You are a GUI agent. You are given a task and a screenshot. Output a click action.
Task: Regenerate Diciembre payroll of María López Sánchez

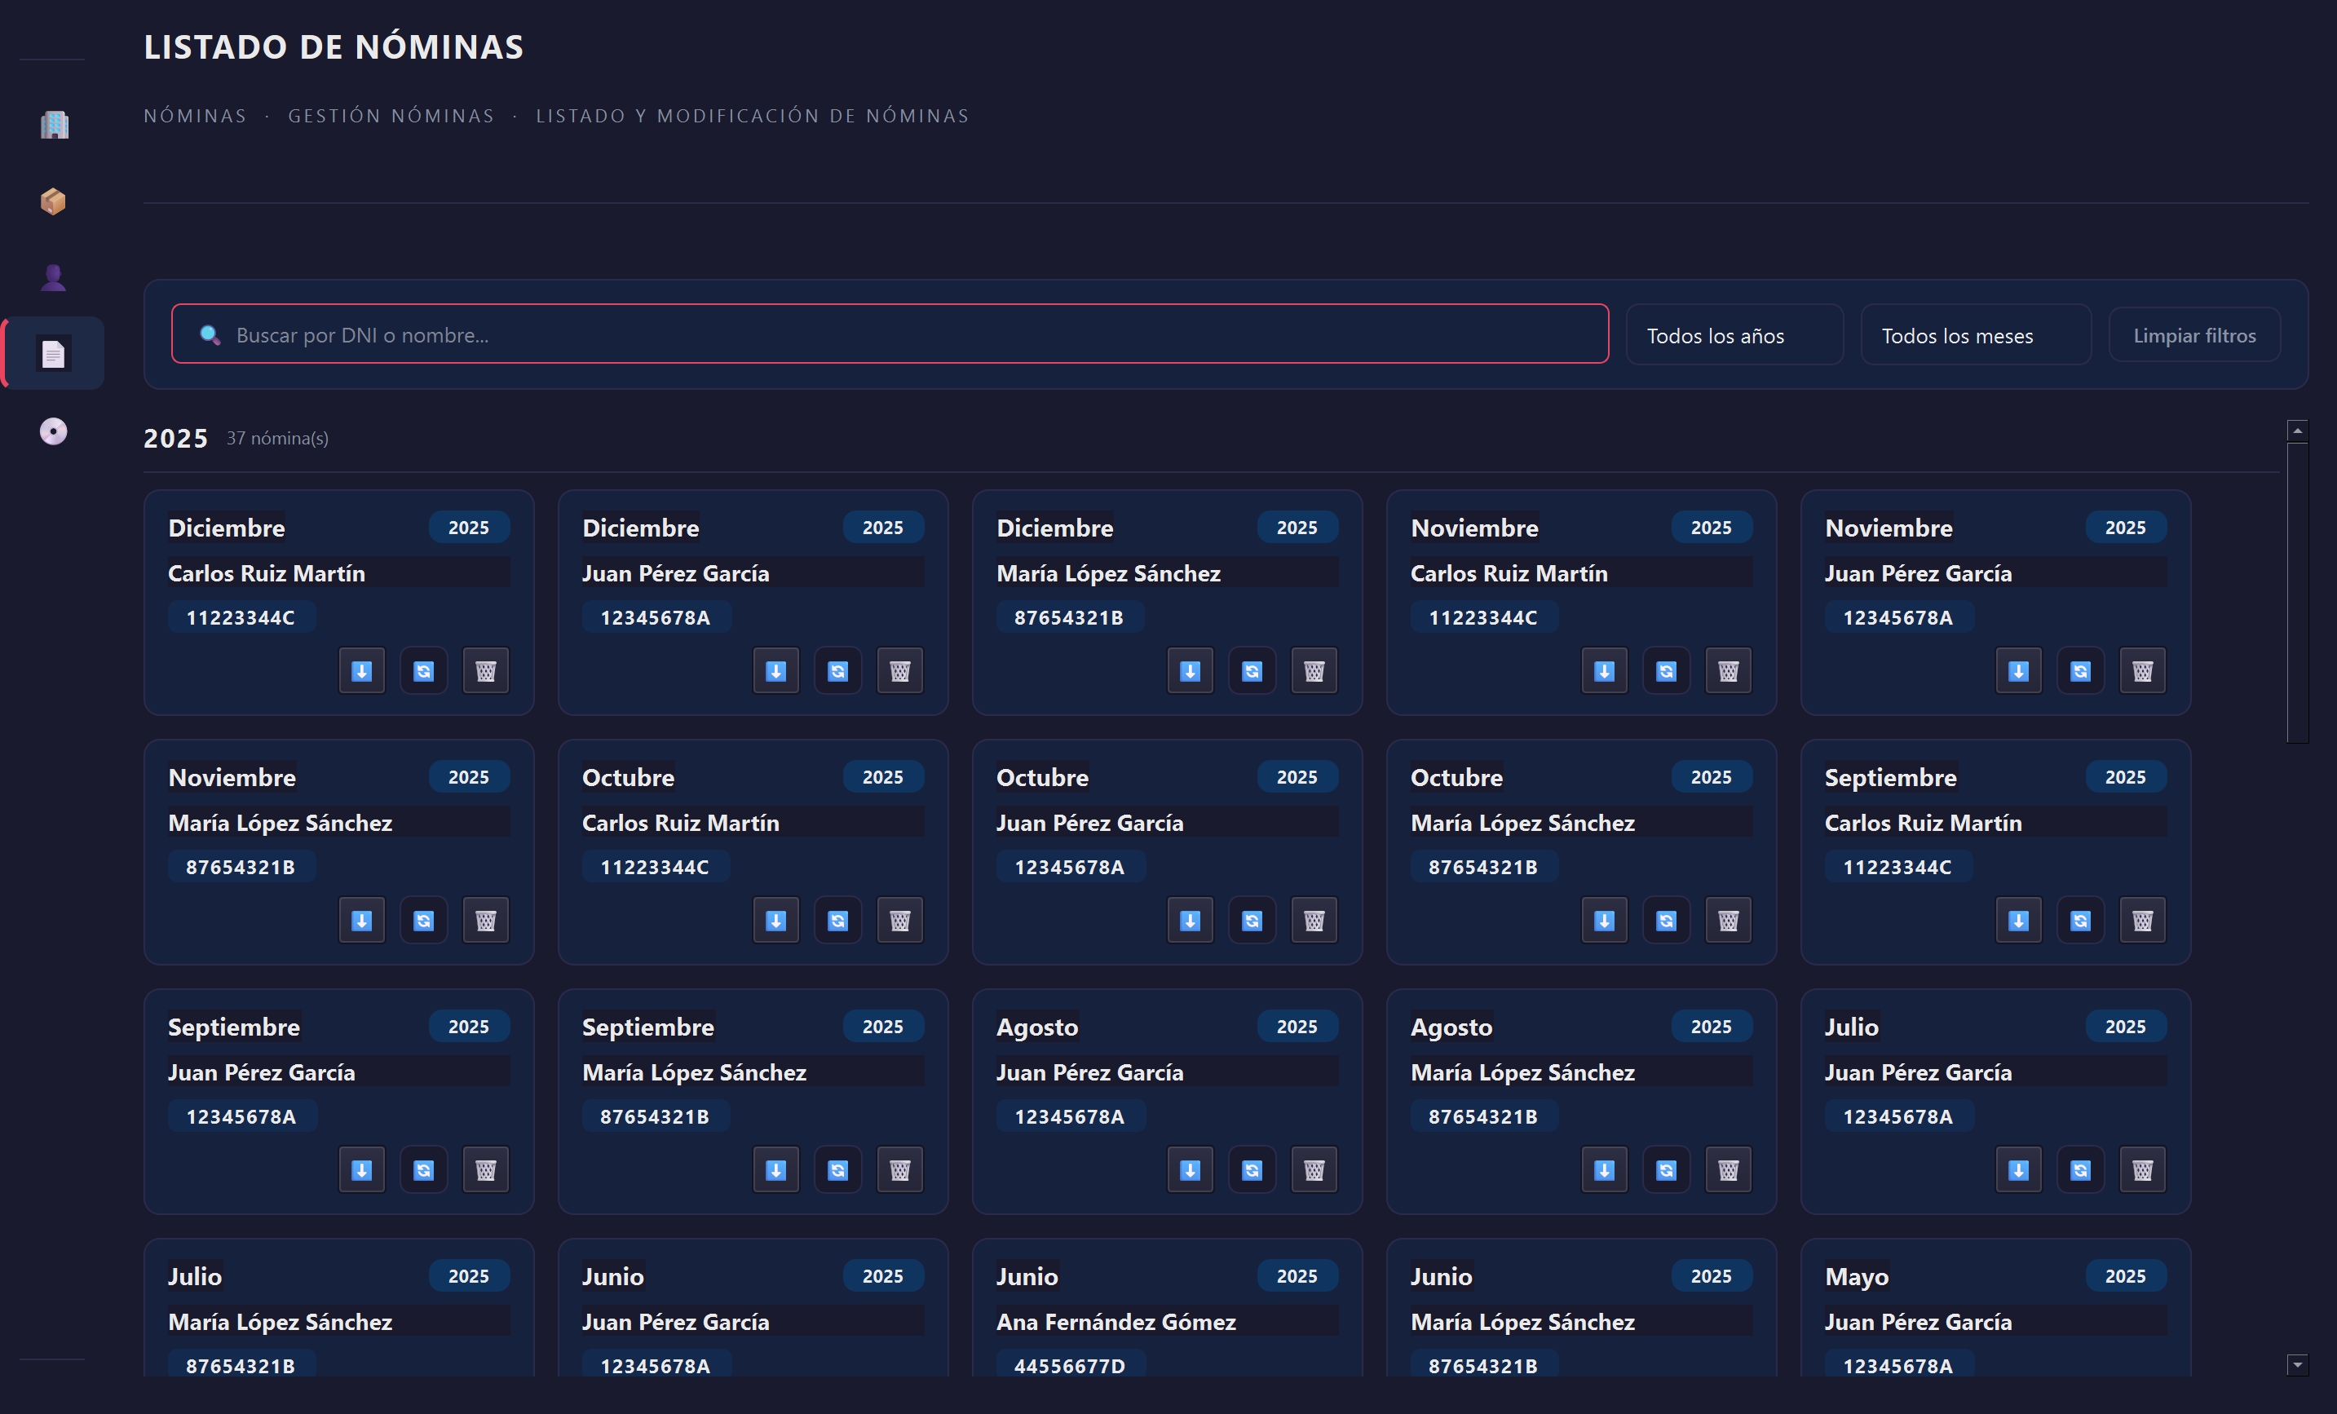tap(1252, 671)
